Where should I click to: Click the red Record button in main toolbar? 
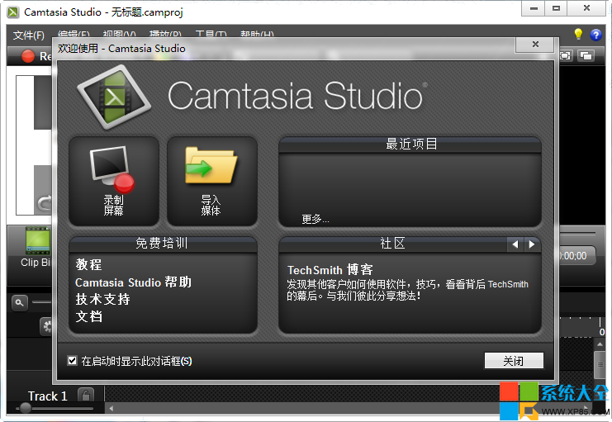click(x=28, y=56)
